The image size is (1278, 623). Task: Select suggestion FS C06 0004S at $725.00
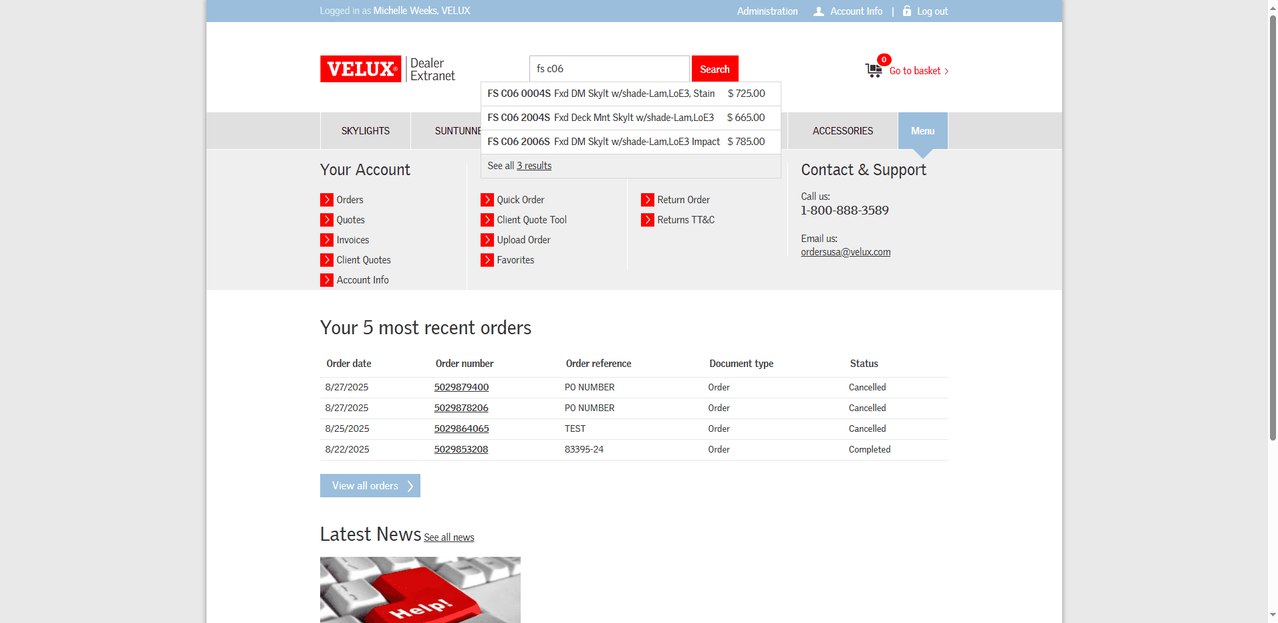631,94
